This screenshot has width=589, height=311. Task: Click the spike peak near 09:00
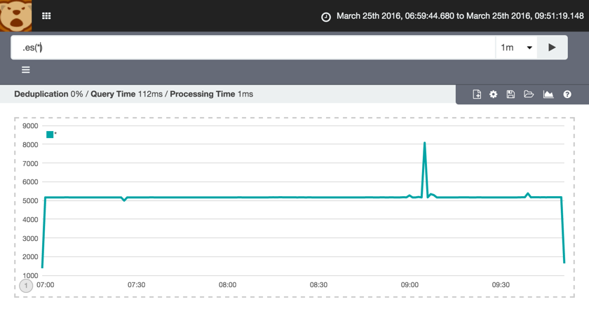424,143
